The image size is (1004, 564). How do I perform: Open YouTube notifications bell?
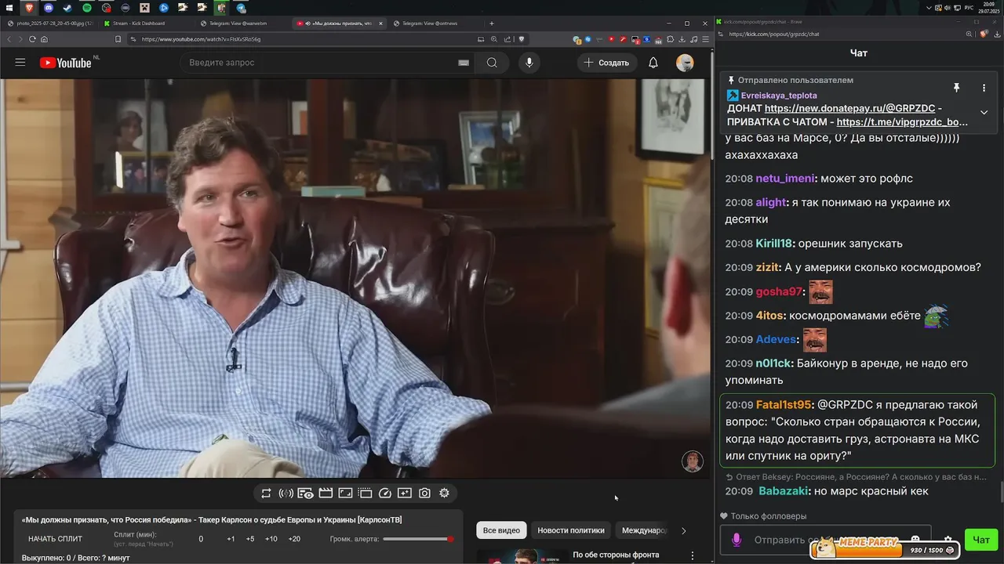[x=653, y=63]
